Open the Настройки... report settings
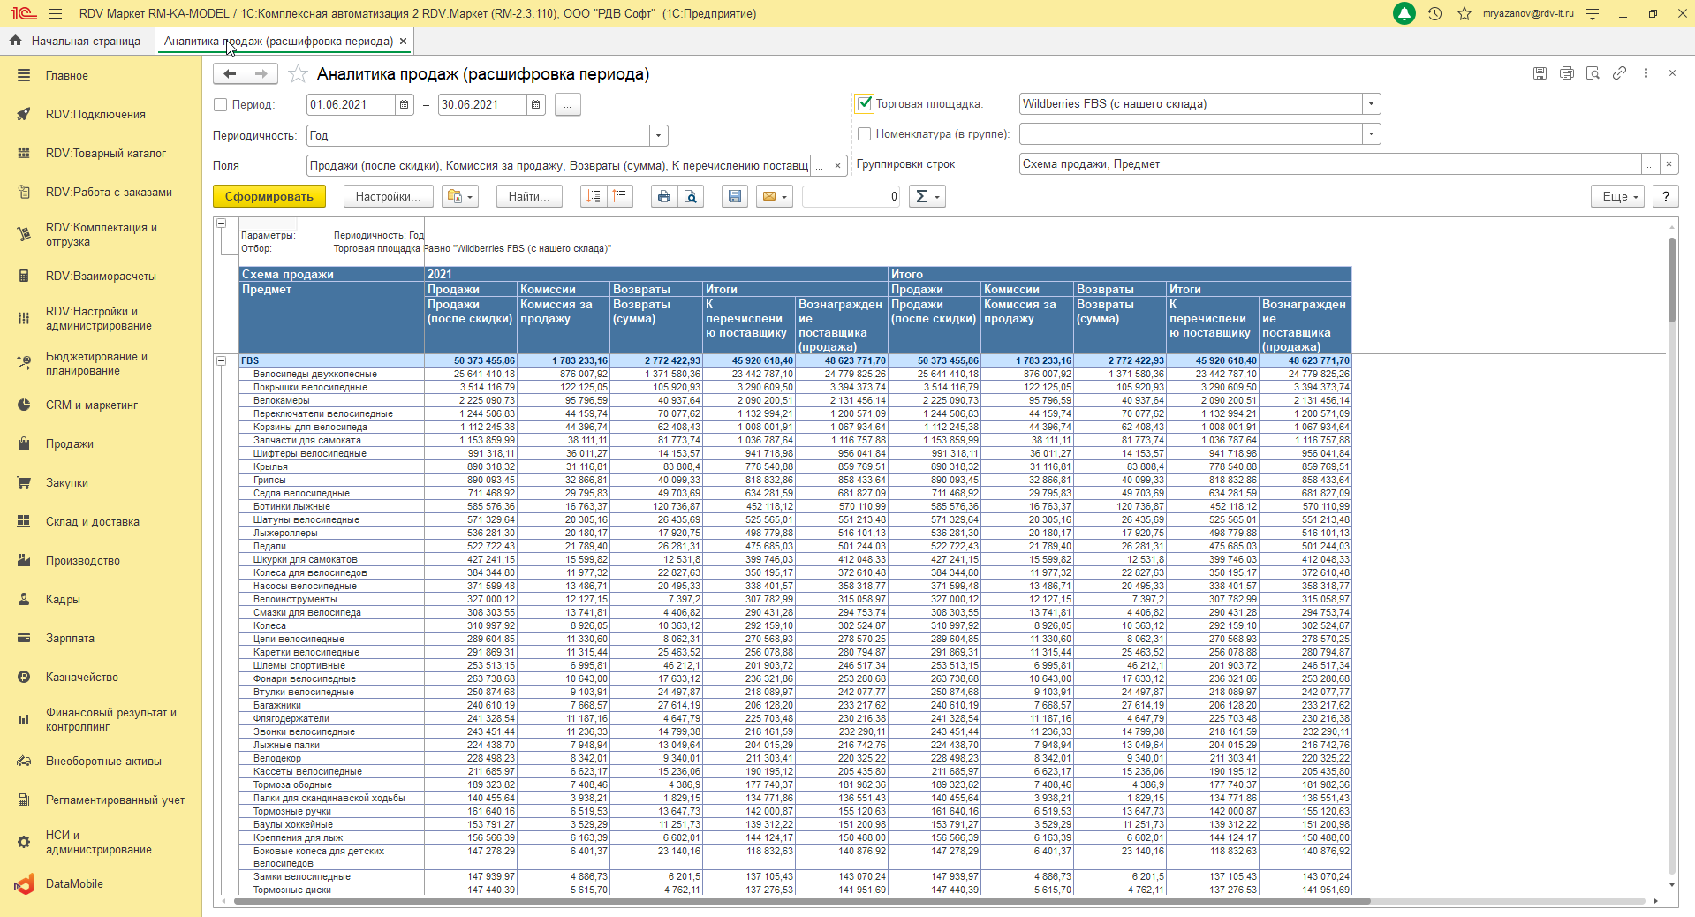 388,196
